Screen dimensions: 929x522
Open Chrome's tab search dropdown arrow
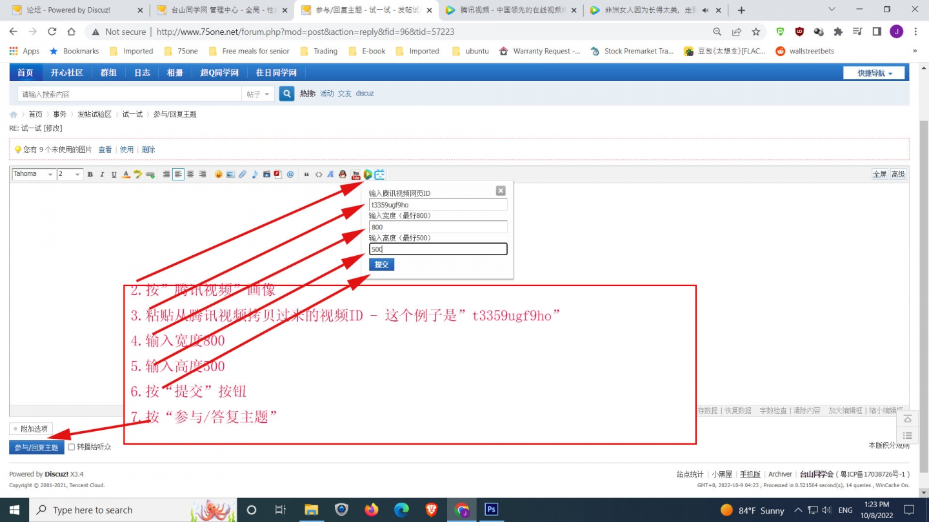click(x=832, y=10)
